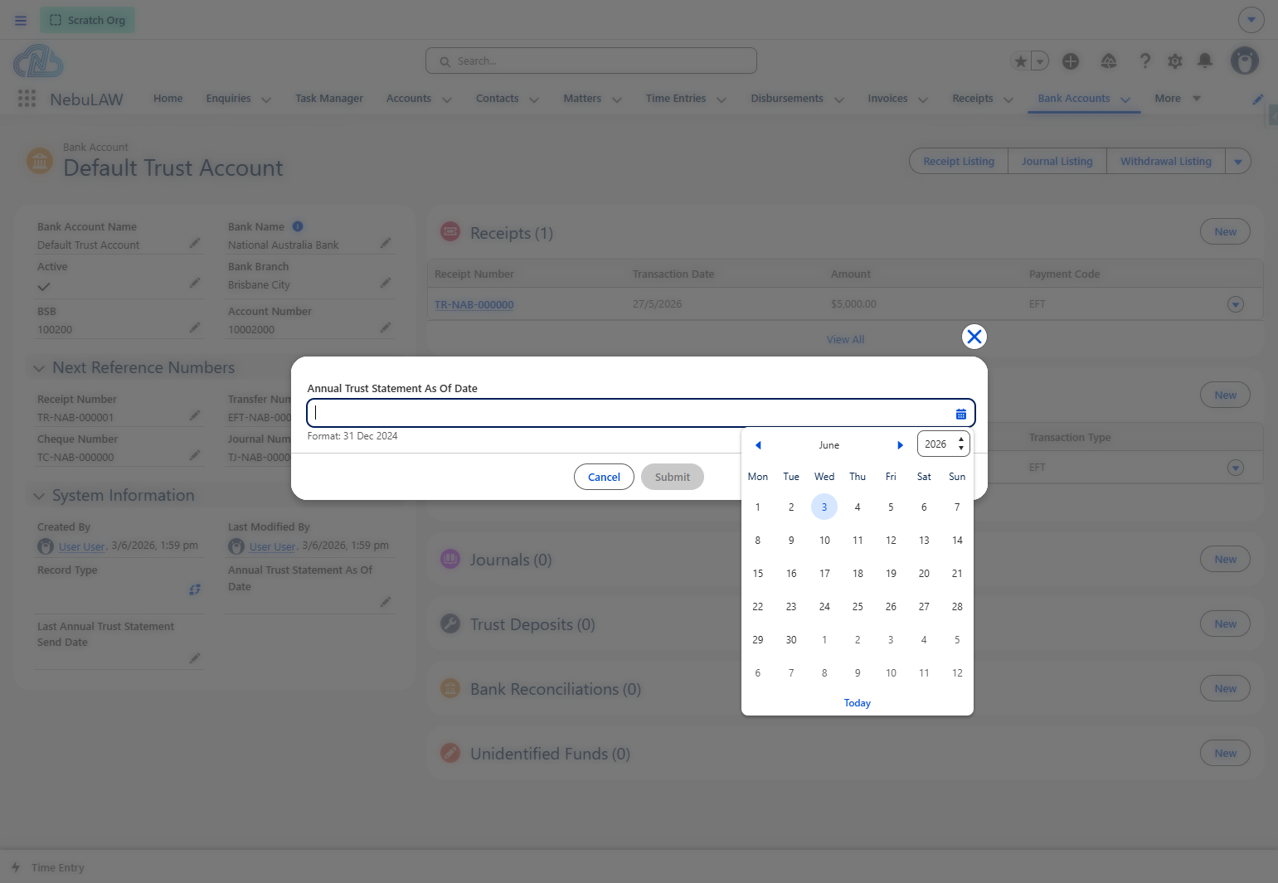Open the Setup gear icon
Image resolution: width=1278 pixels, height=883 pixels.
click(x=1175, y=61)
